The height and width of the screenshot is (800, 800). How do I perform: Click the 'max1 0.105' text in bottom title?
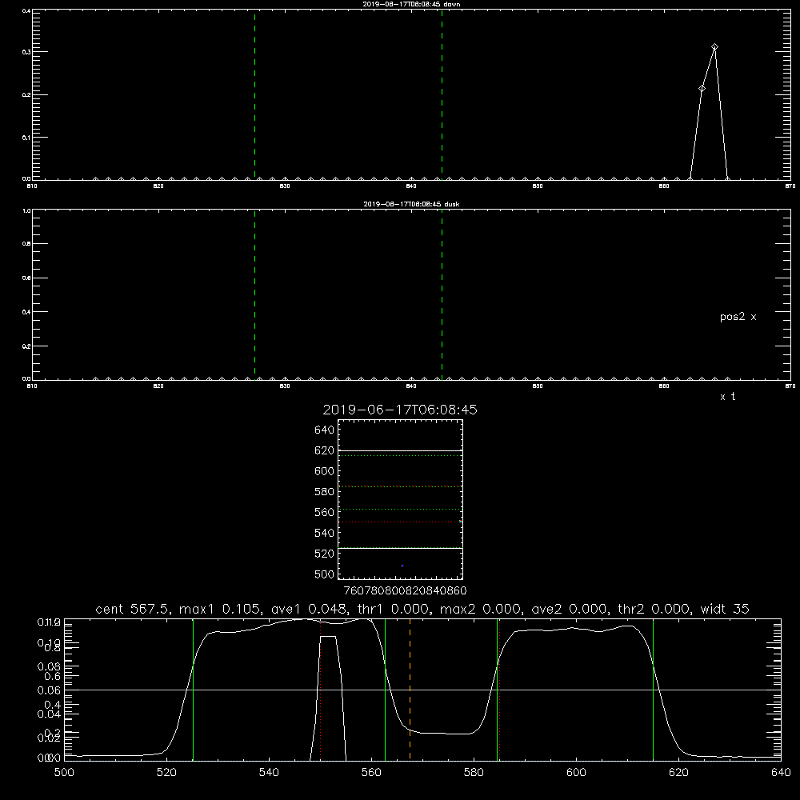click(x=220, y=609)
